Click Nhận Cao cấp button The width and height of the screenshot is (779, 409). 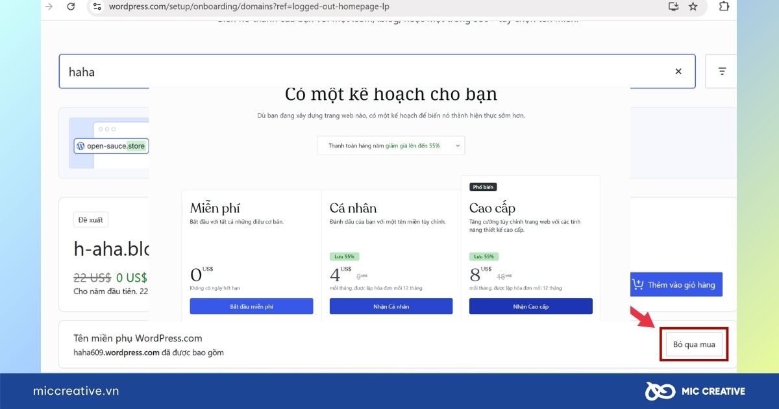coord(530,306)
